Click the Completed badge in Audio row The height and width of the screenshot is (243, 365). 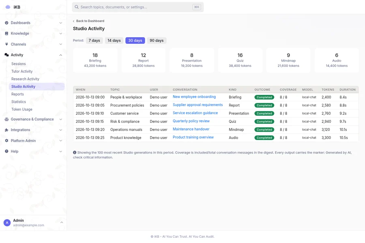pyautogui.click(x=264, y=138)
